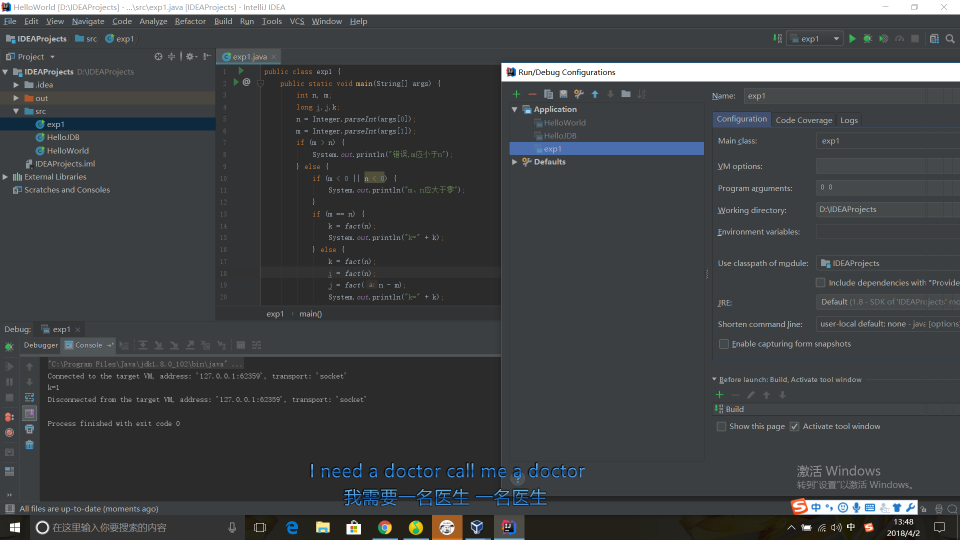Switch to Code Coverage tab
The width and height of the screenshot is (960, 540).
pyautogui.click(x=803, y=120)
